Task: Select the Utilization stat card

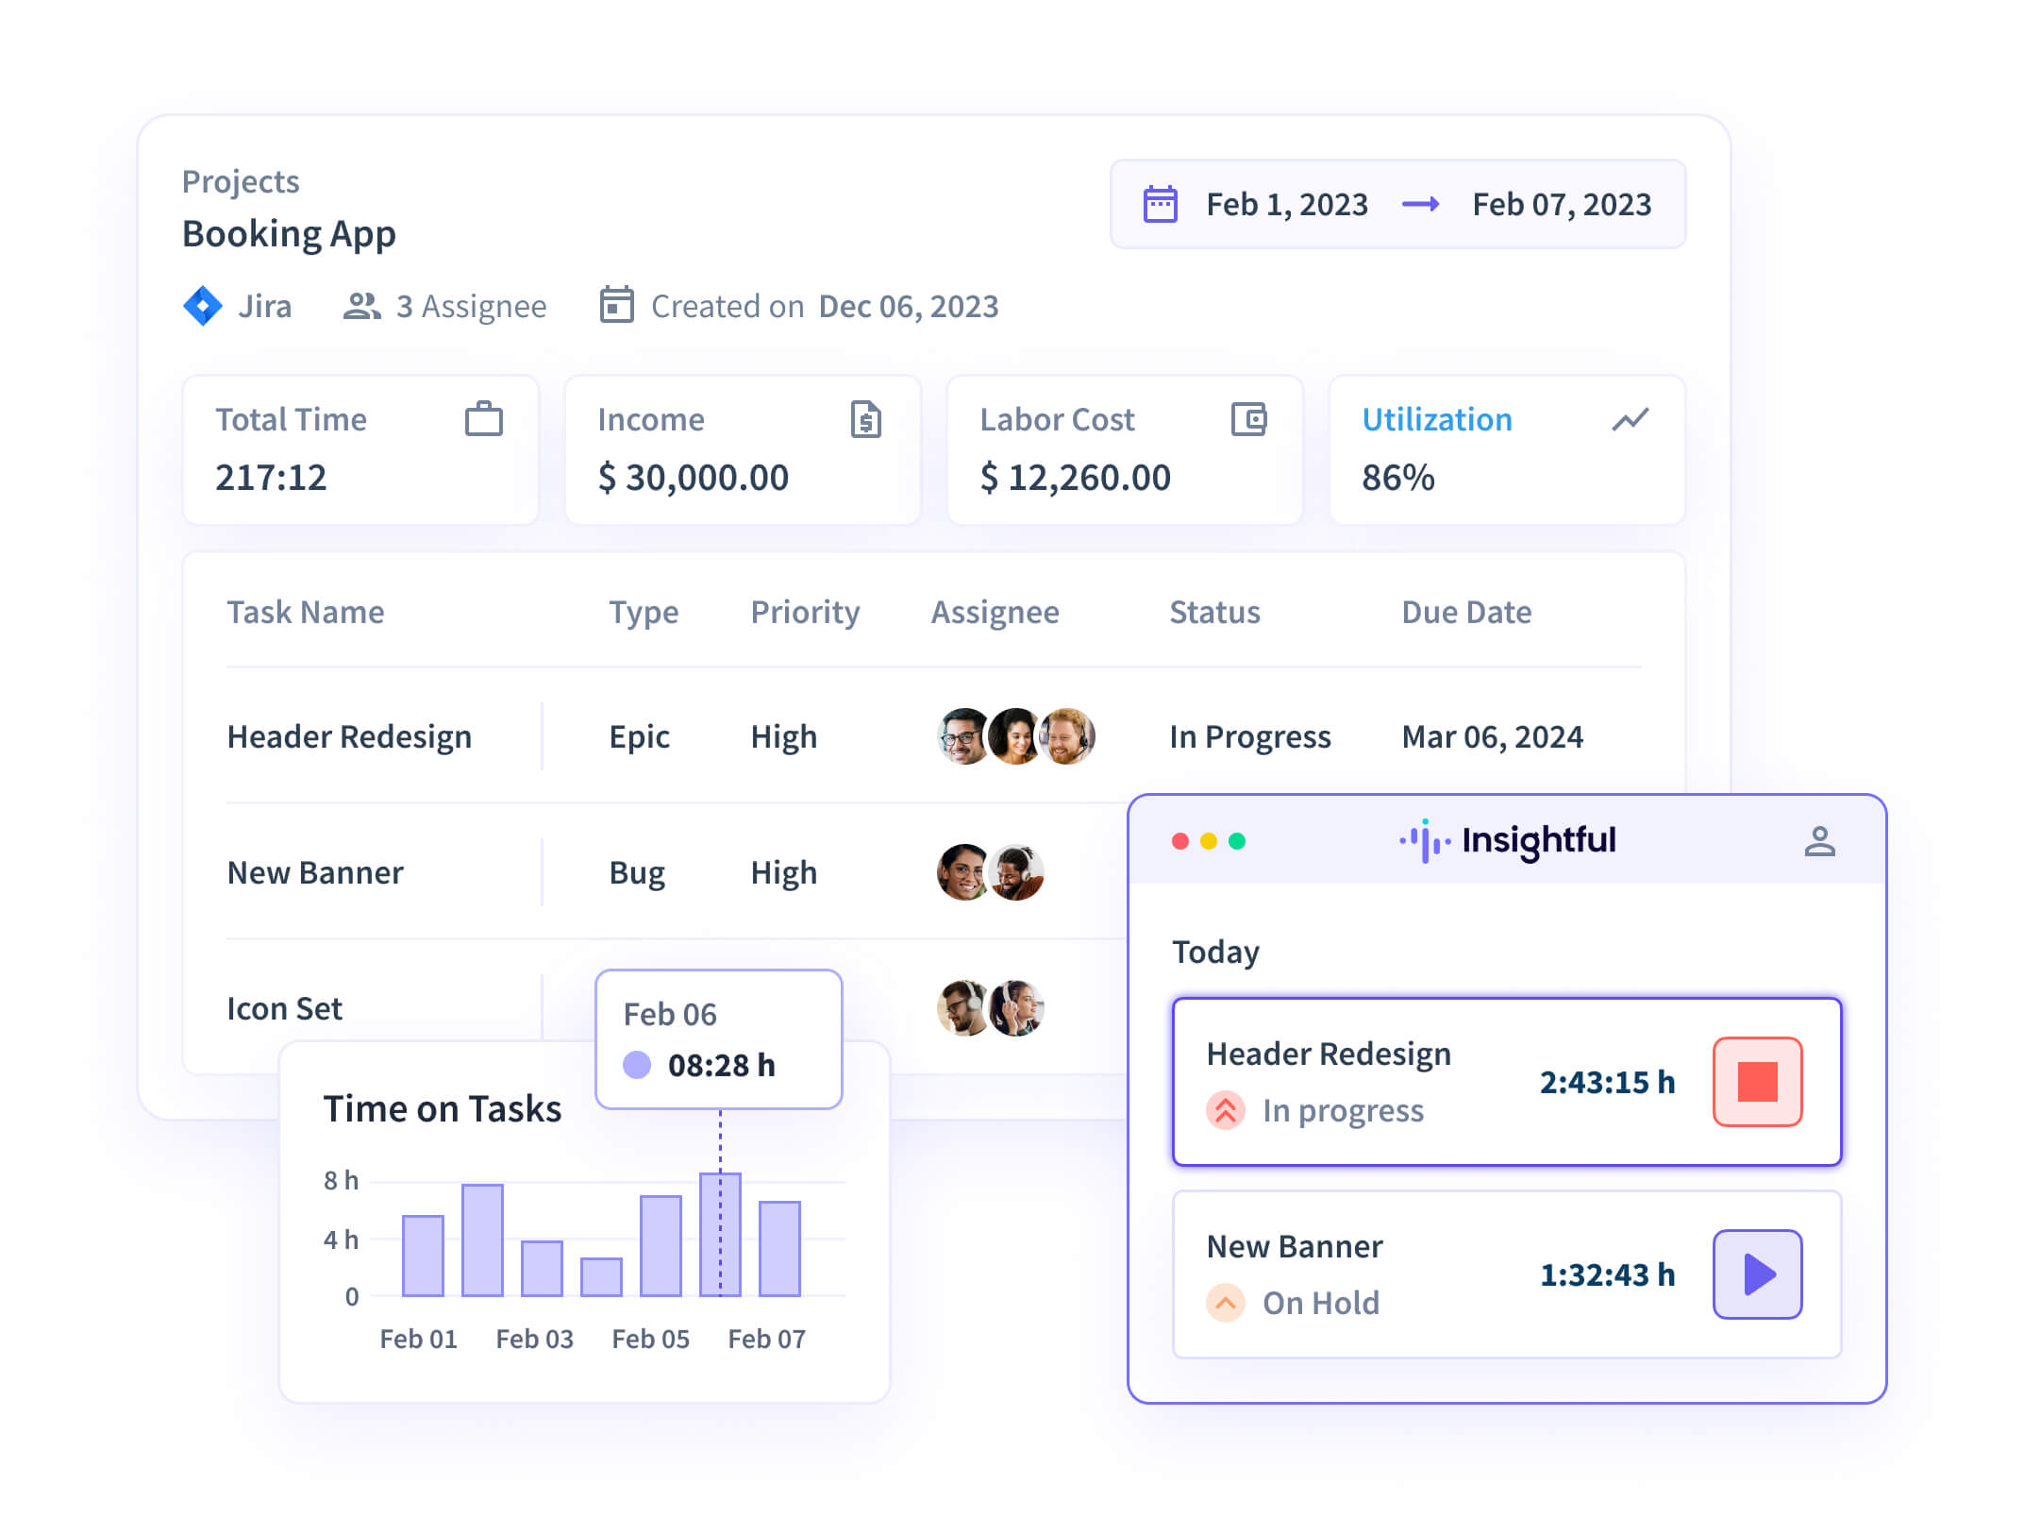Action: coord(1507,449)
